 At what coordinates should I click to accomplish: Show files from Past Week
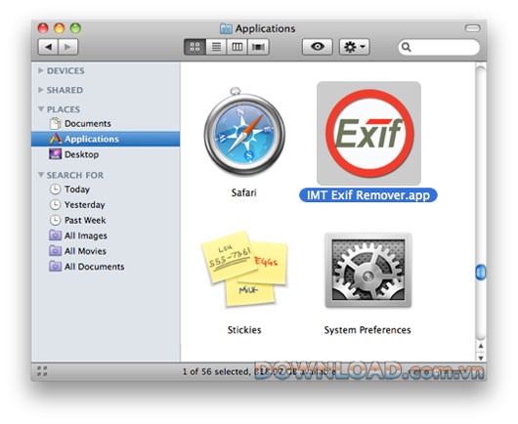click(106, 220)
